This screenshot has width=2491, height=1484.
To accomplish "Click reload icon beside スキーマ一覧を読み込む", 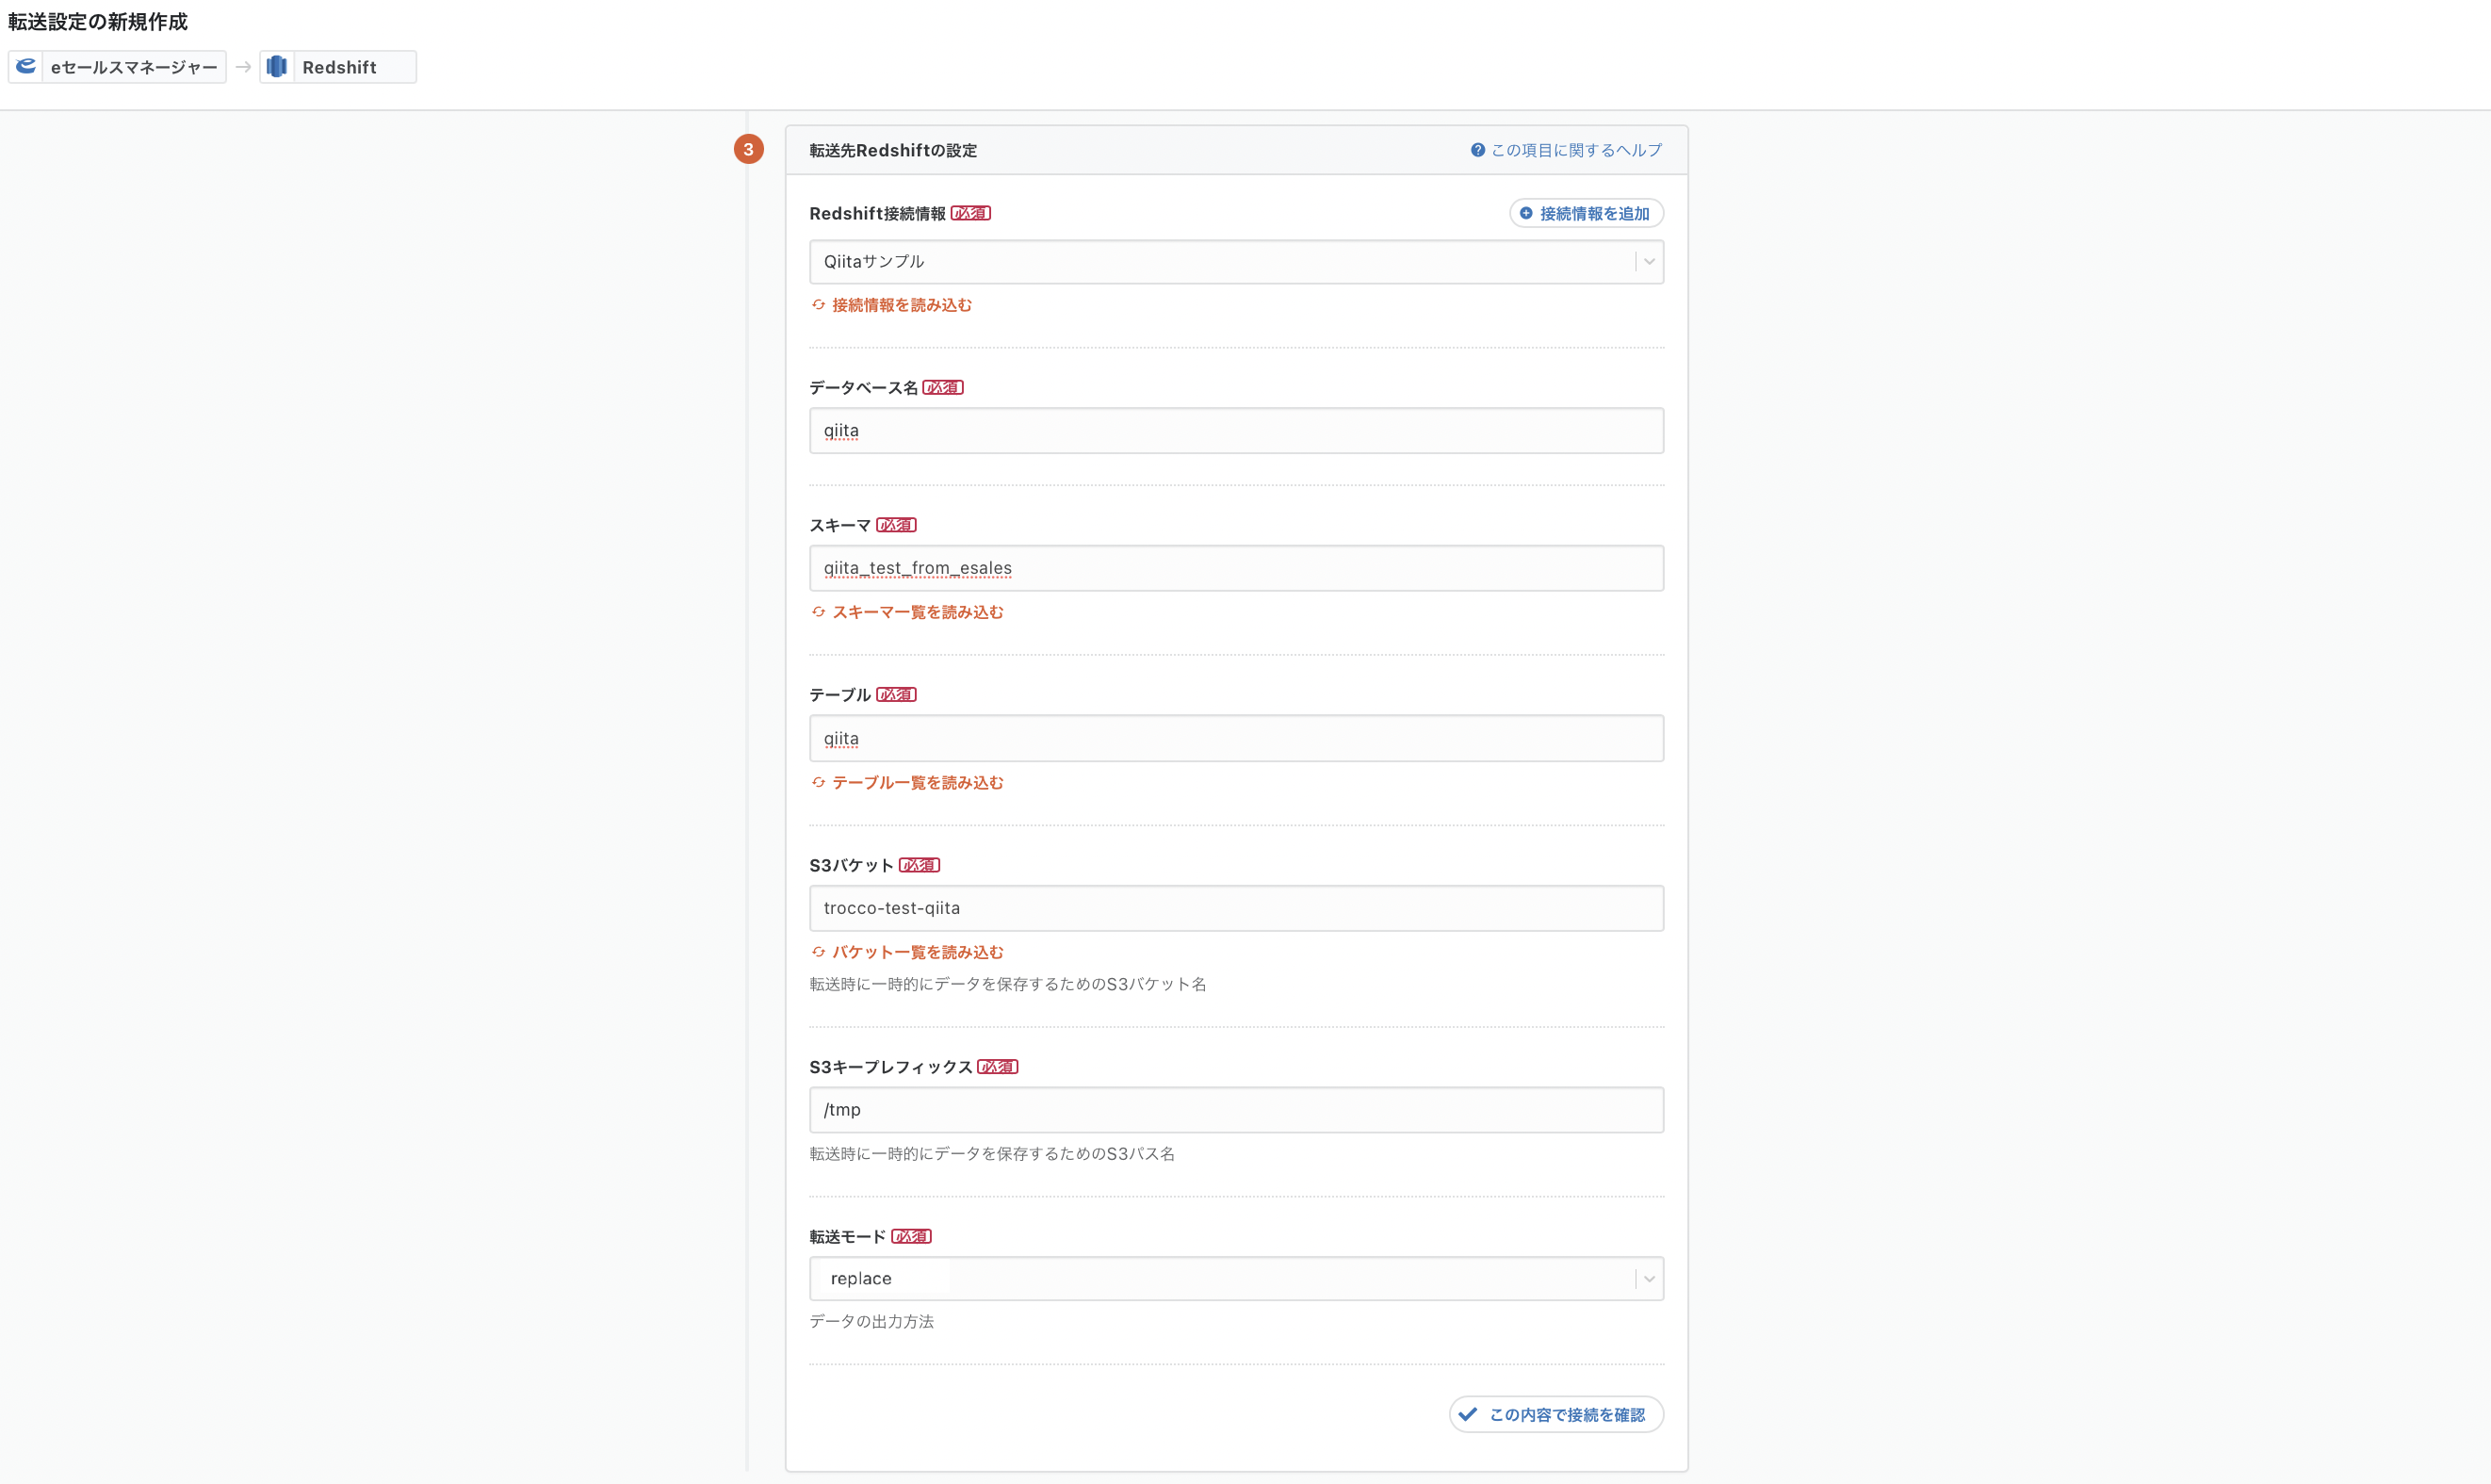I will (818, 612).
